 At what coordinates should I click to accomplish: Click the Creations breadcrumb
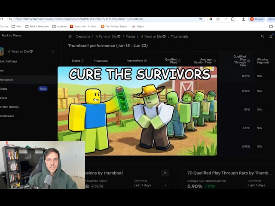tap(82, 36)
